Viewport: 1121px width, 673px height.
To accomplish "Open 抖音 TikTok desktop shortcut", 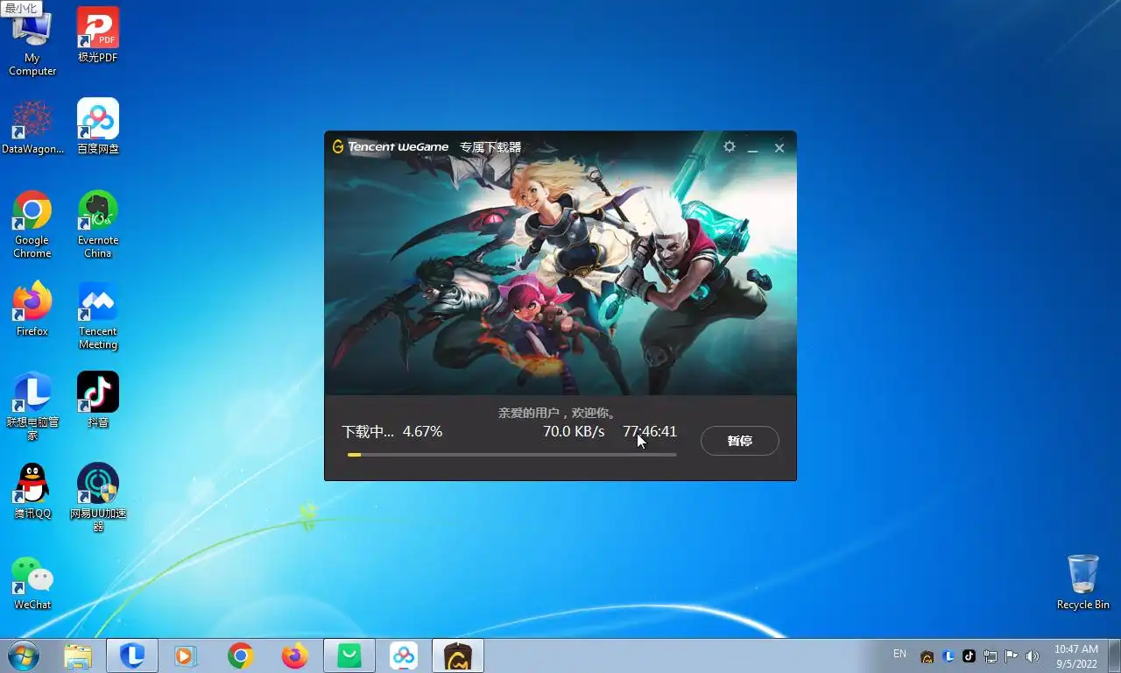I will pyautogui.click(x=98, y=400).
